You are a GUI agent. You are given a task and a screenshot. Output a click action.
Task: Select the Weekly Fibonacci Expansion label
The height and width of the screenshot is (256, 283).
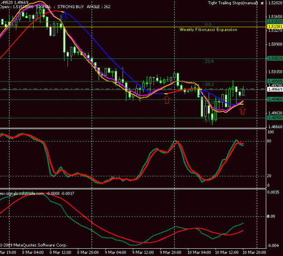pyautogui.click(x=208, y=29)
